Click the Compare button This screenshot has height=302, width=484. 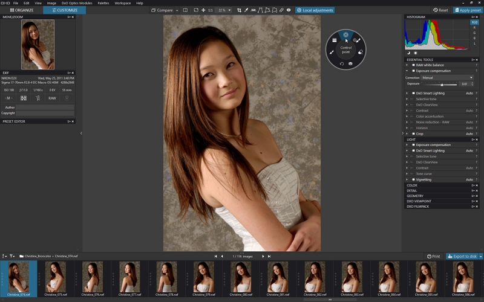[162, 10]
